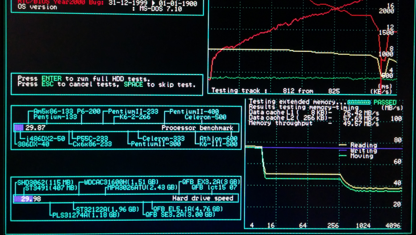Click the P55C-233 reference label
Viewport: 416px width, 235px height.
pos(92,139)
